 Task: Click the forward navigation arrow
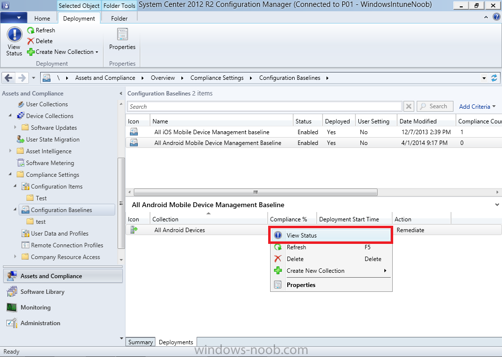pyautogui.click(x=22, y=78)
